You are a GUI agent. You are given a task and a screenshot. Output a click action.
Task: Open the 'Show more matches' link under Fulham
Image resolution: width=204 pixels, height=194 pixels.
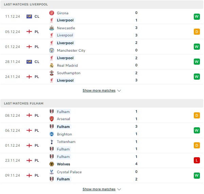pos(99,189)
